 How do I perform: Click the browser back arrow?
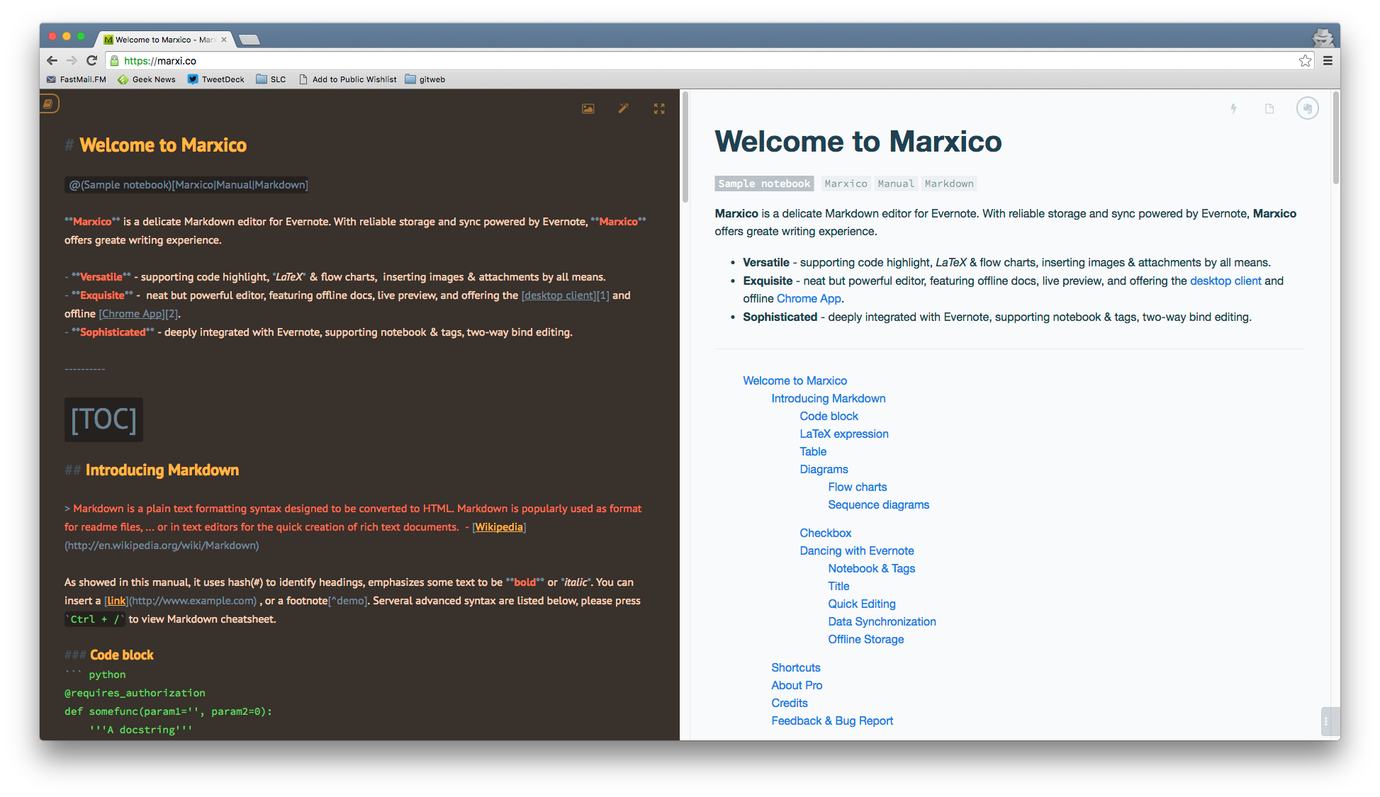52,61
